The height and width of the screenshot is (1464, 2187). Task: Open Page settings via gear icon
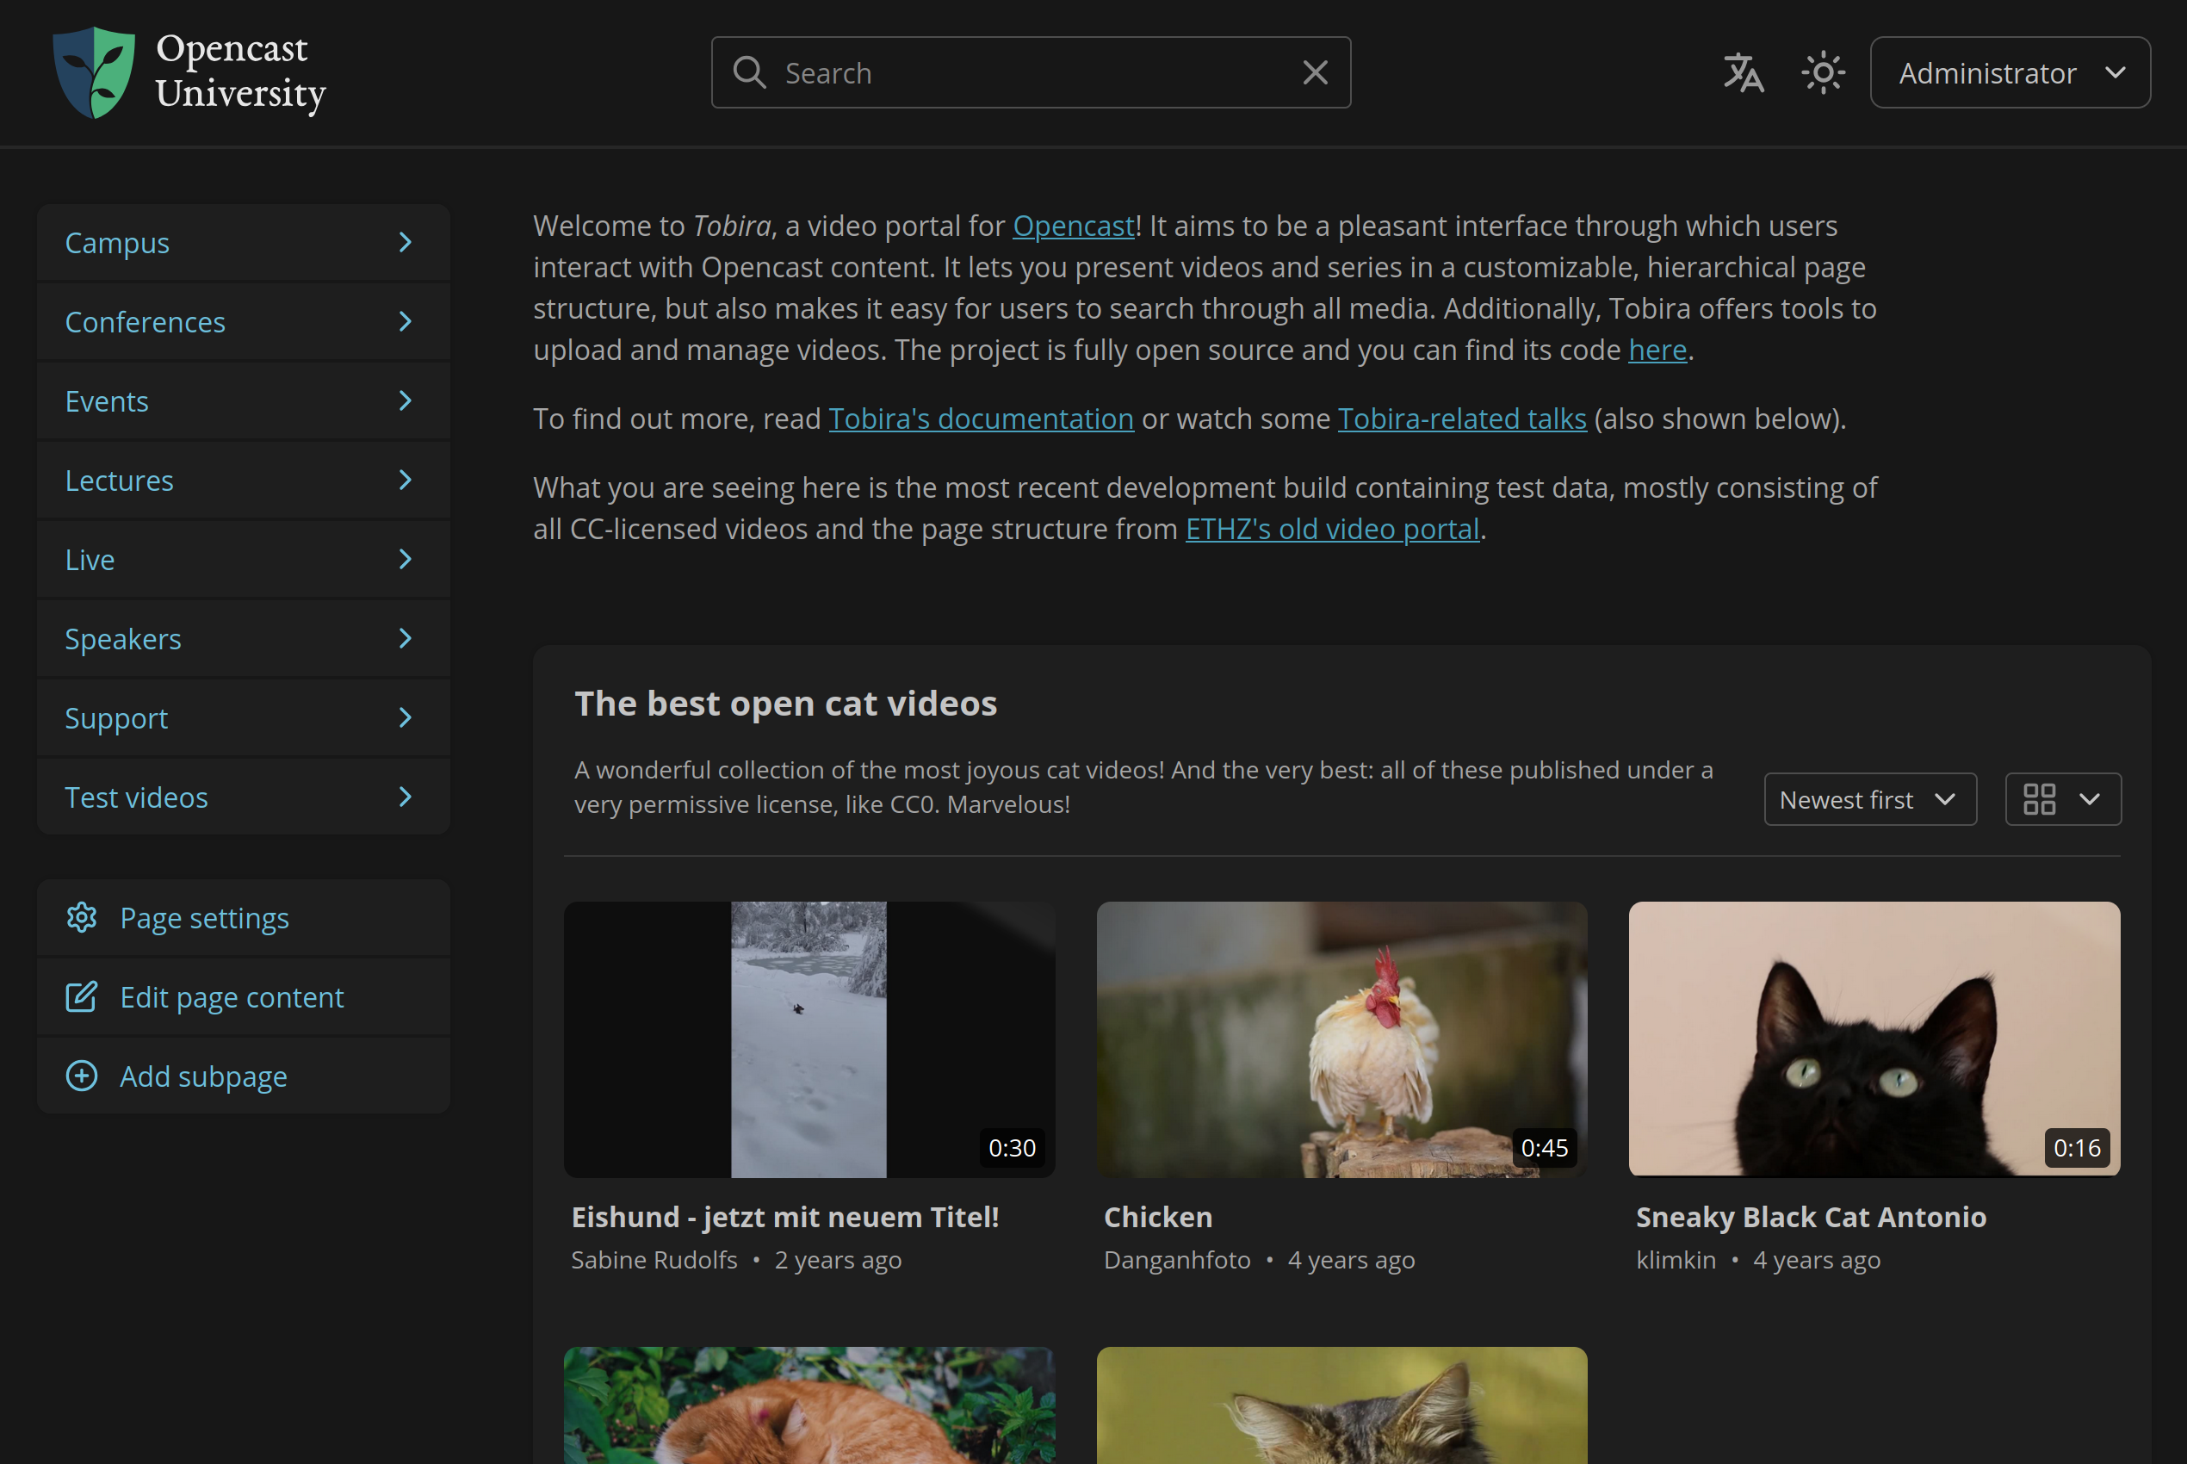[x=82, y=918]
